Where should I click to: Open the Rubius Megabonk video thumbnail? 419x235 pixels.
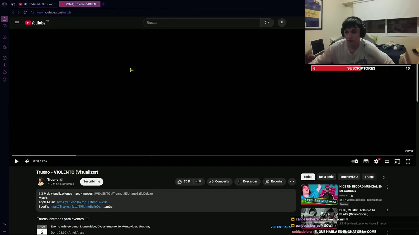[x=319, y=195]
